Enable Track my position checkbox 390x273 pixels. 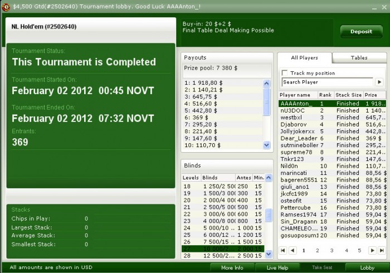(x=284, y=73)
